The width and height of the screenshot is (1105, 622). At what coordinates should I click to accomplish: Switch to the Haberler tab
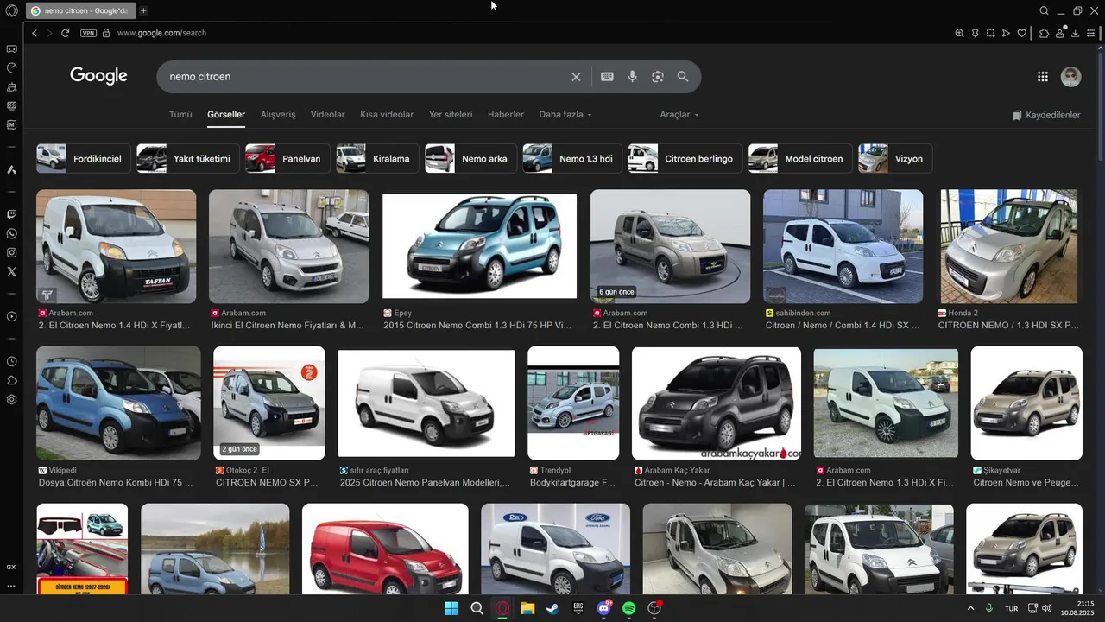506,115
